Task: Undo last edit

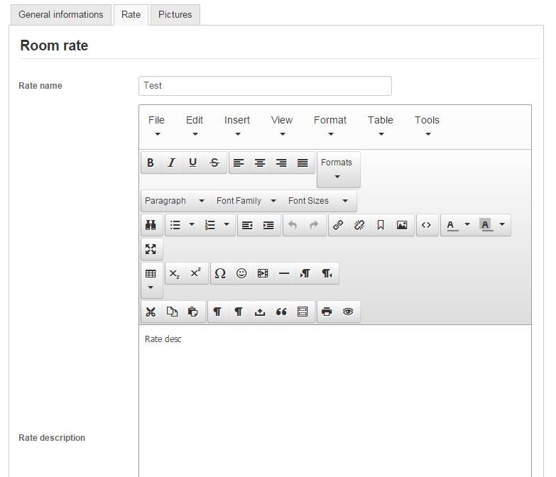Action: pyautogui.click(x=293, y=225)
